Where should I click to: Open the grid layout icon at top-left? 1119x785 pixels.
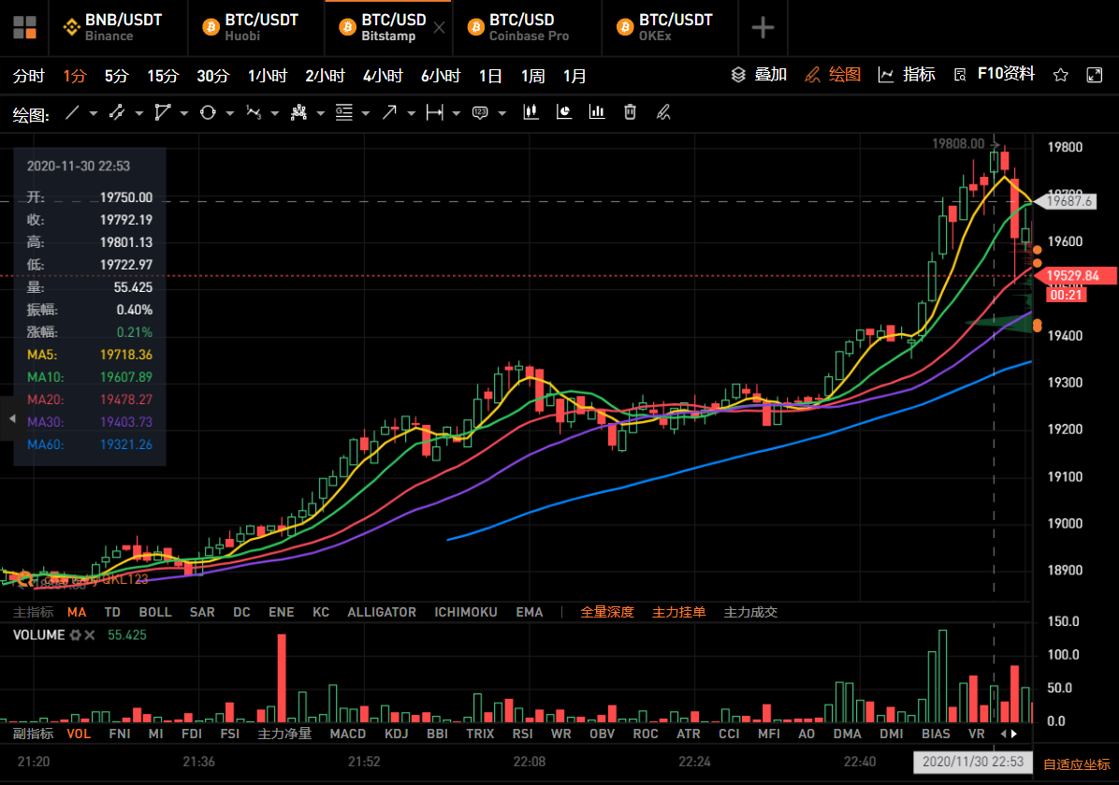[25, 27]
